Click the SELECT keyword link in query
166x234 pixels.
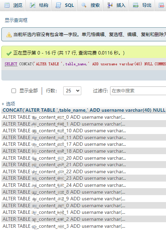pyautogui.click(x=11, y=64)
